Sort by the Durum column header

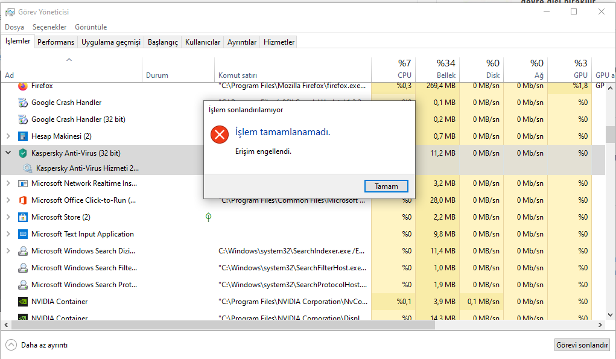(179, 69)
